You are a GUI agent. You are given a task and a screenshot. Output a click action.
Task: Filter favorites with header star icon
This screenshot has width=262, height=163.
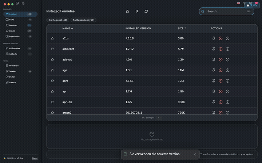127,11
